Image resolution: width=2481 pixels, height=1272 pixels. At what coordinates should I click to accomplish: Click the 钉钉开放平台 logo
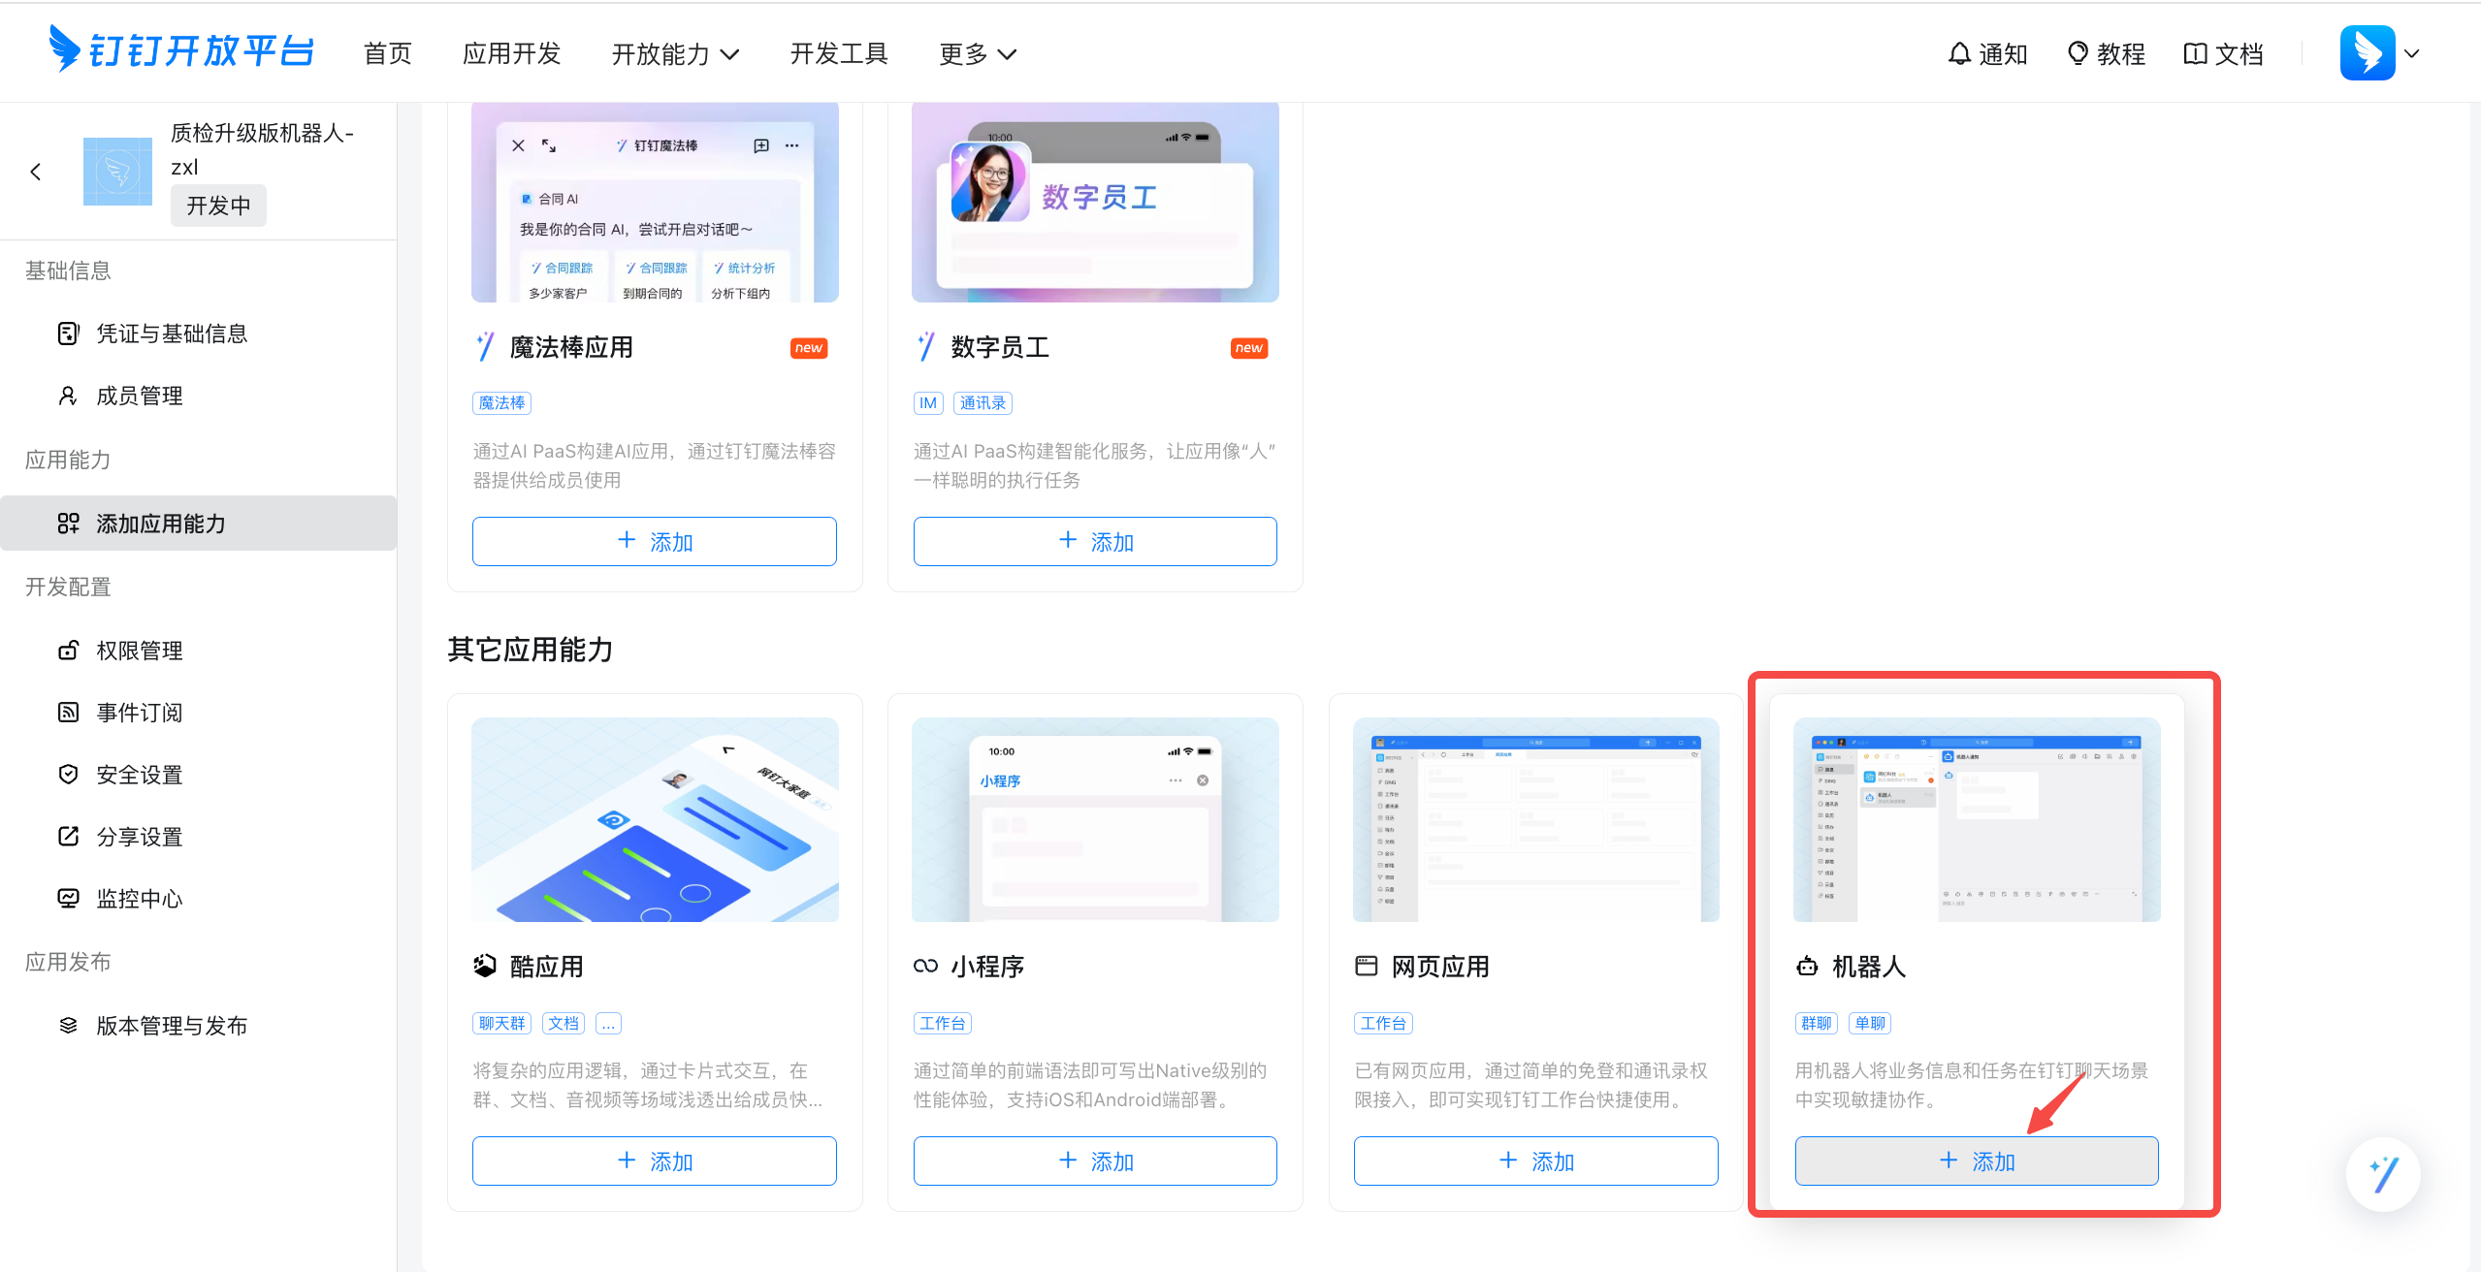pyautogui.click(x=181, y=50)
